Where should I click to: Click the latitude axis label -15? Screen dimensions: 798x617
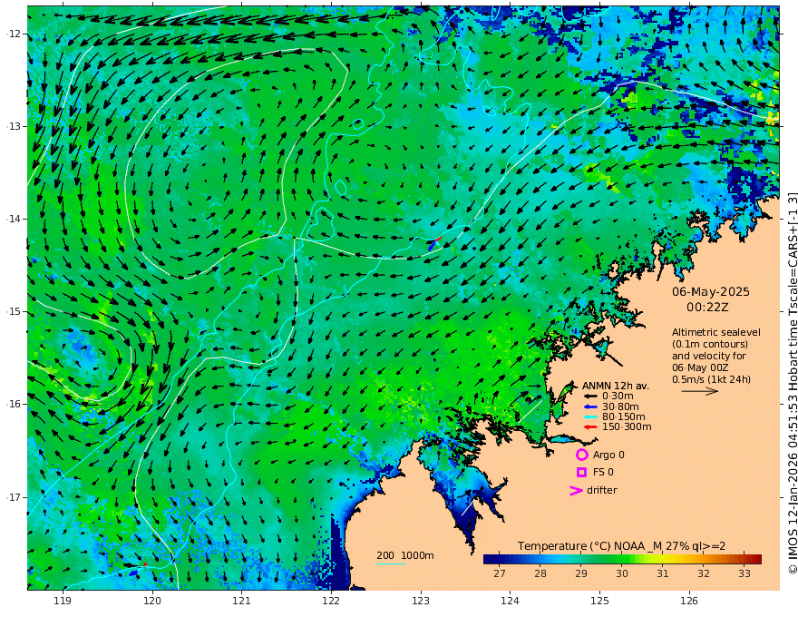14,311
